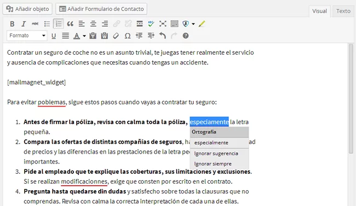Click Añadir Formulario de Contacto
356x206 pixels.
[x=101, y=9]
